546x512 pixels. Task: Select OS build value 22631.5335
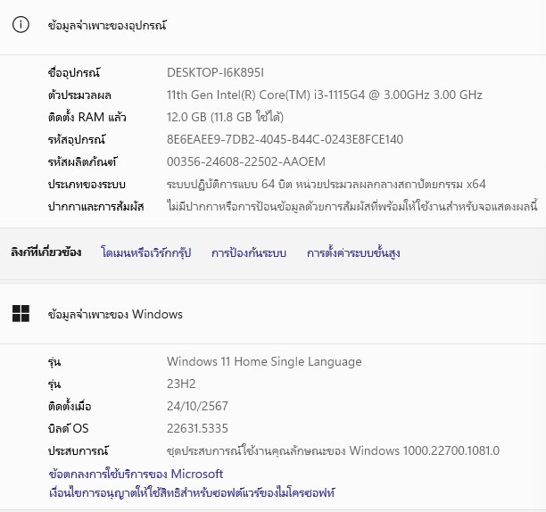point(197,428)
